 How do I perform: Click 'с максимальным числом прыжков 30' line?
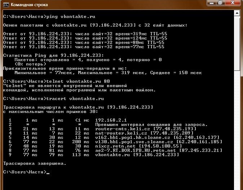[x=50, y=112]
